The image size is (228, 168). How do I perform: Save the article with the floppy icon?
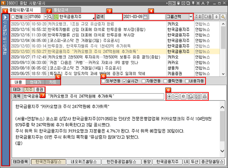[197, 96]
